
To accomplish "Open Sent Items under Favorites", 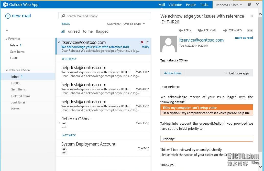I will pyautogui.click(x=17, y=52).
